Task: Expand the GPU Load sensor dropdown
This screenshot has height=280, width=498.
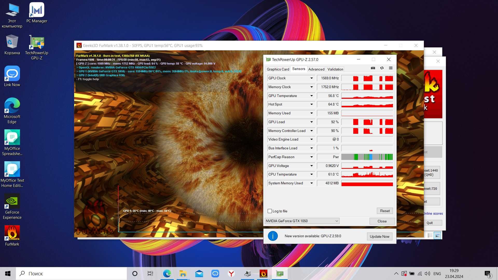Action: [x=312, y=122]
